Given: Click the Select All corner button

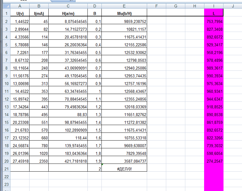Looking at the screenshot, I should (7, 6).
